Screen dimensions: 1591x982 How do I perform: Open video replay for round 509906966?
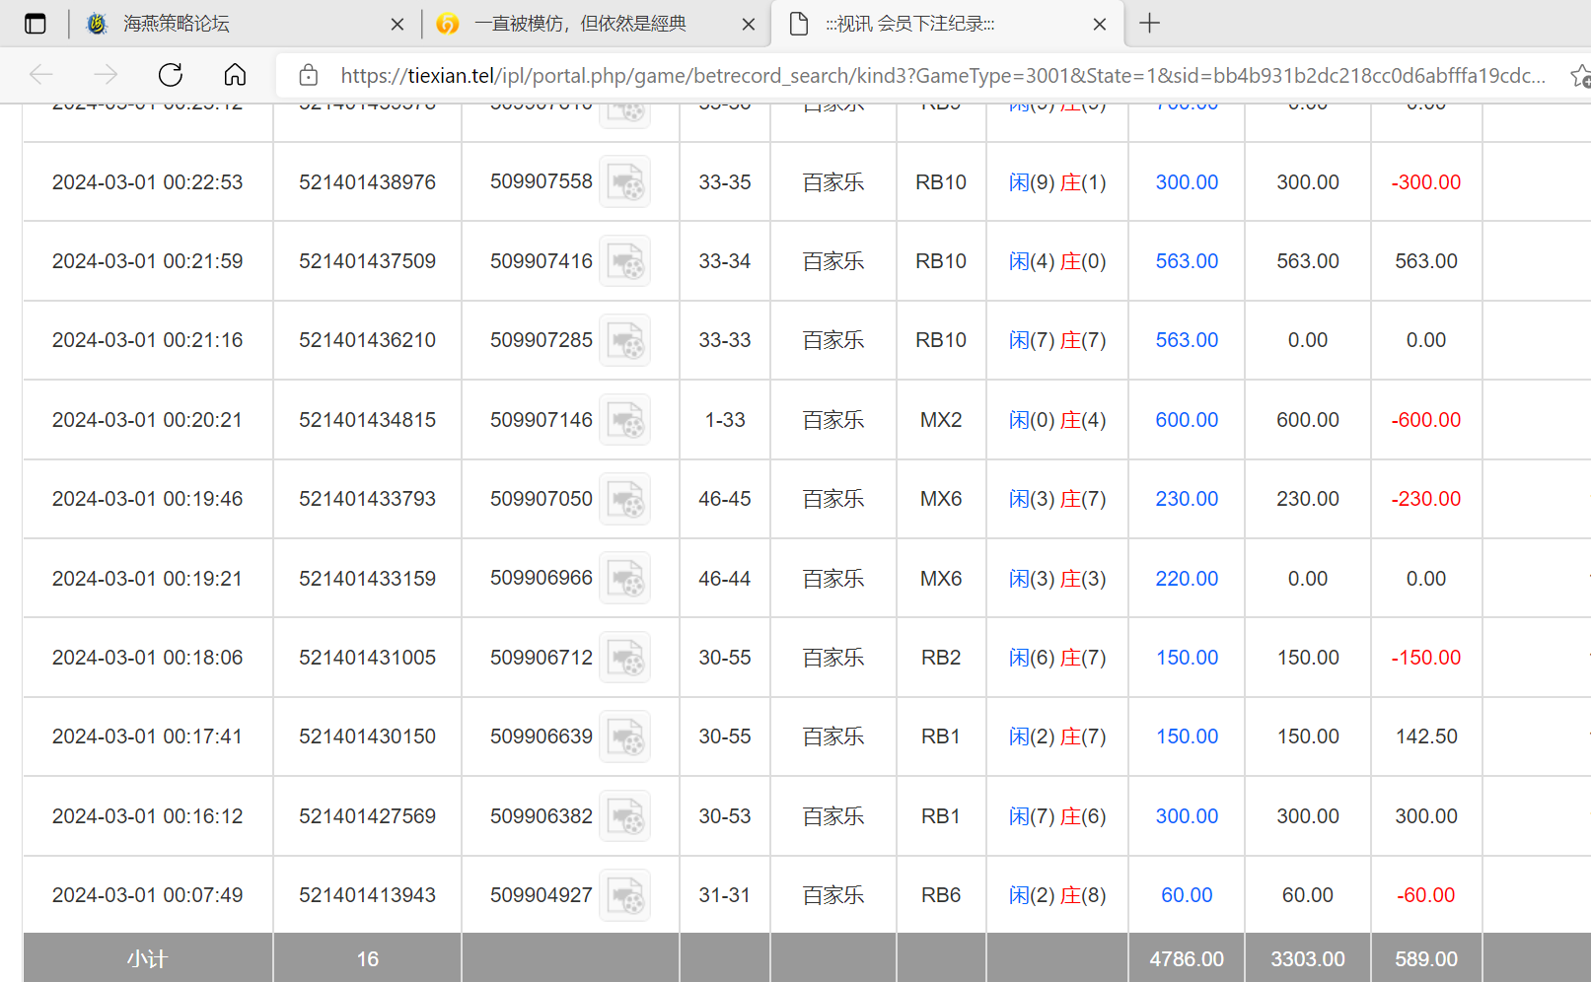coord(625,579)
